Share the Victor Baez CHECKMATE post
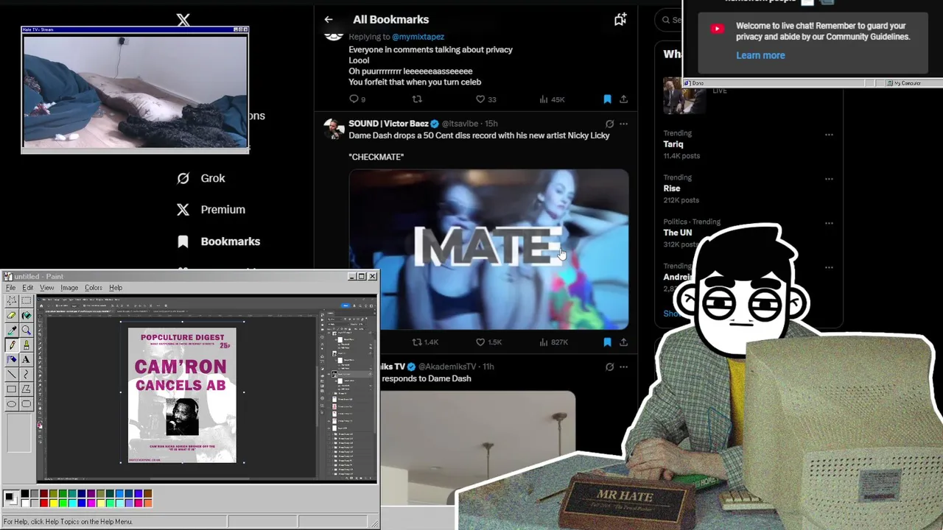This screenshot has width=943, height=530. pyautogui.click(x=623, y=342)
